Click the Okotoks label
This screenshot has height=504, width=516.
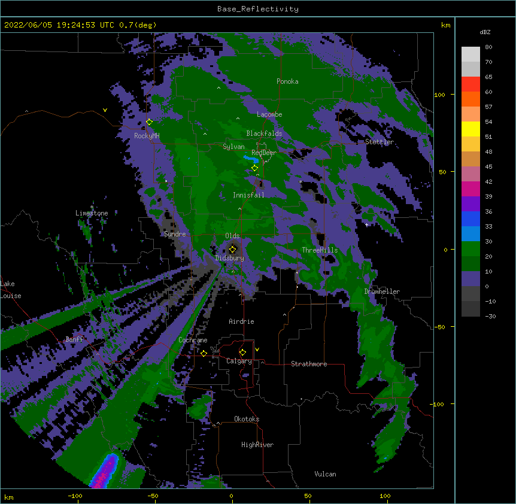pos(247,419)
